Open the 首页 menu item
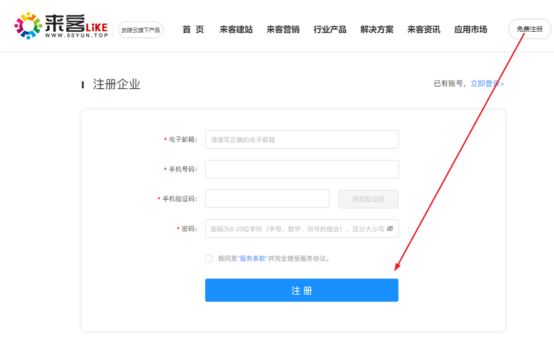The width and height of the screenshot is (554, 343). tap(193, 29)
